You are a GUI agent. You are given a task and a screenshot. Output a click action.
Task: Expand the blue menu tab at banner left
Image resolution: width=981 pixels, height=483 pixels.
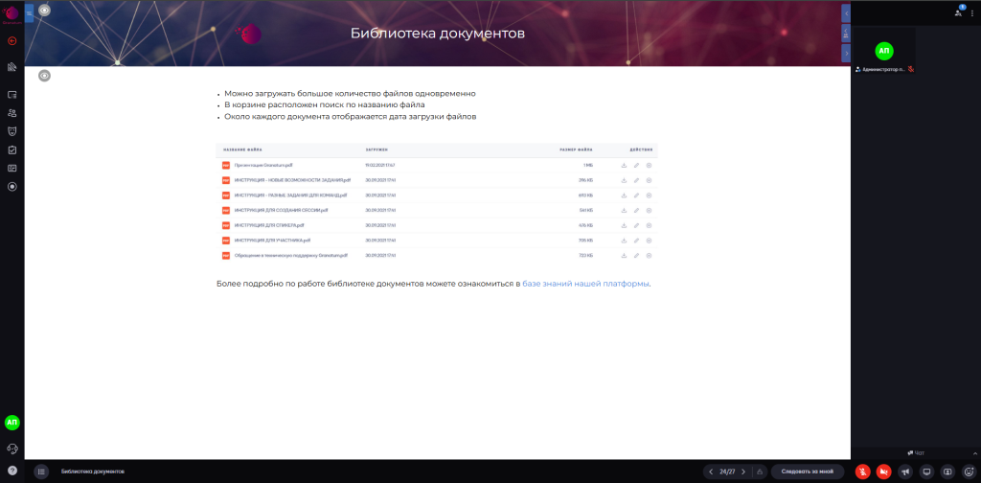[29, 12]
